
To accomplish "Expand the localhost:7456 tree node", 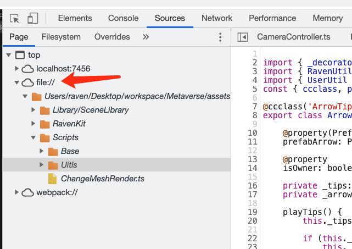I will click(x=16, y=69).
